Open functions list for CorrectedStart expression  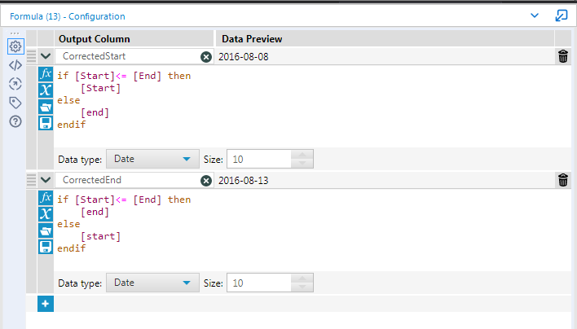pyautogui.click(x=46, y=74)
